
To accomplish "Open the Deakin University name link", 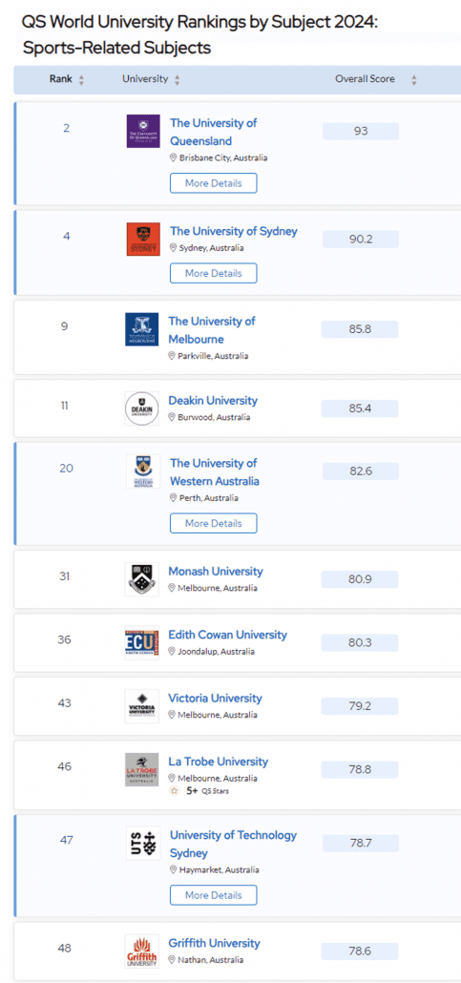I will click(213, 400).
